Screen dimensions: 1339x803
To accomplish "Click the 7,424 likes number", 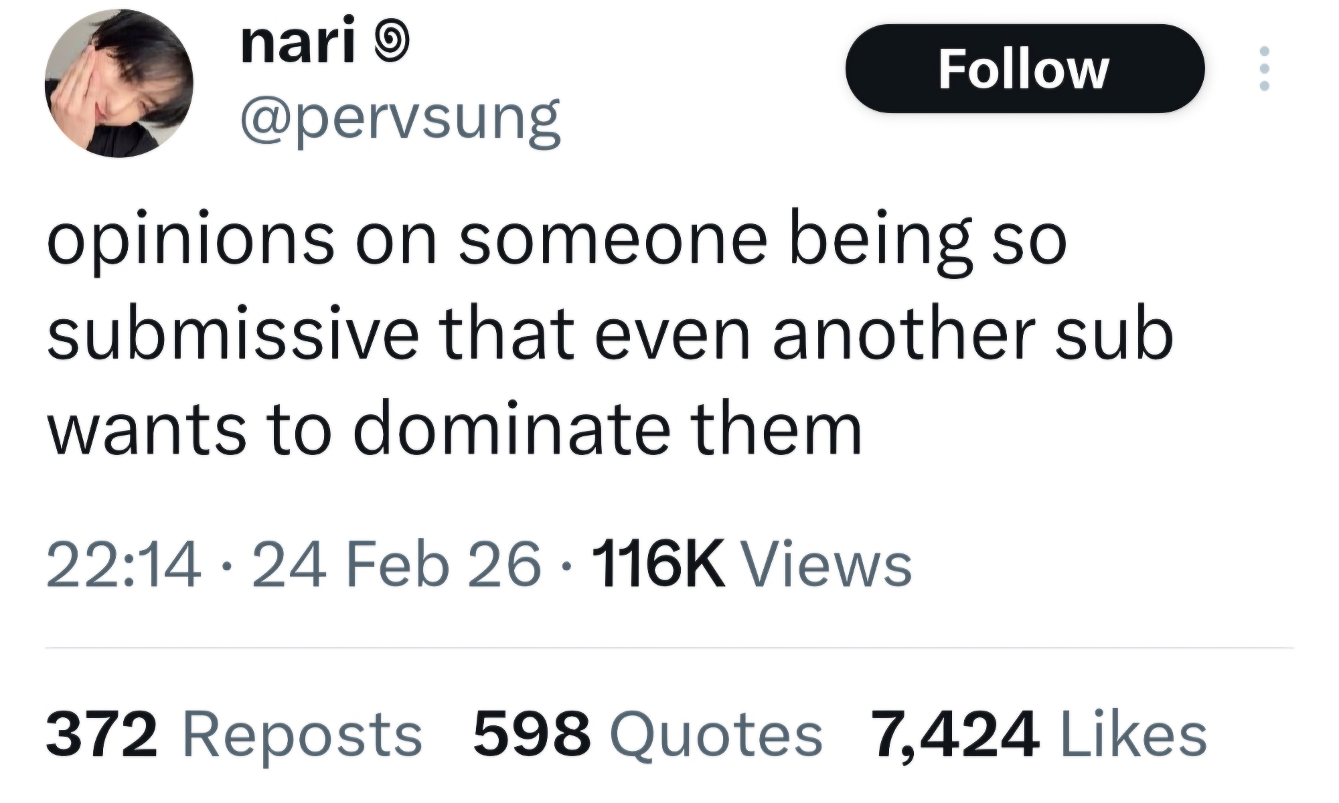I will point(955,735).
